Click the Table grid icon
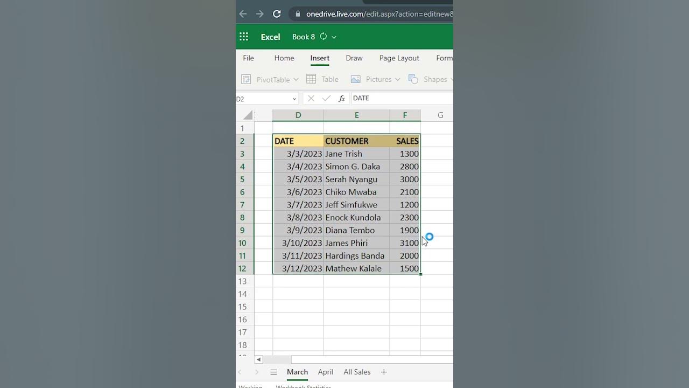Screen dimensions: 689x388 (311, 79)
